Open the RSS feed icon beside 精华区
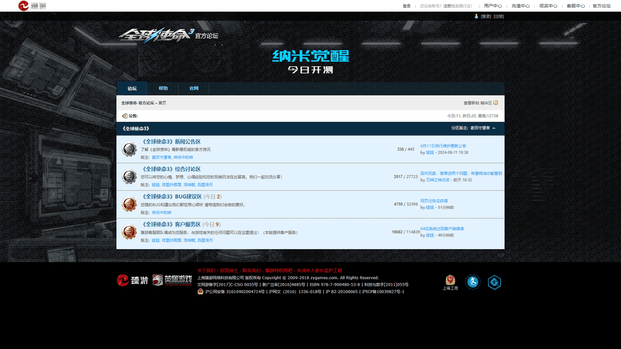 (496, 103)
